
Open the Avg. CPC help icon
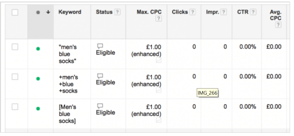click(278, 25)
